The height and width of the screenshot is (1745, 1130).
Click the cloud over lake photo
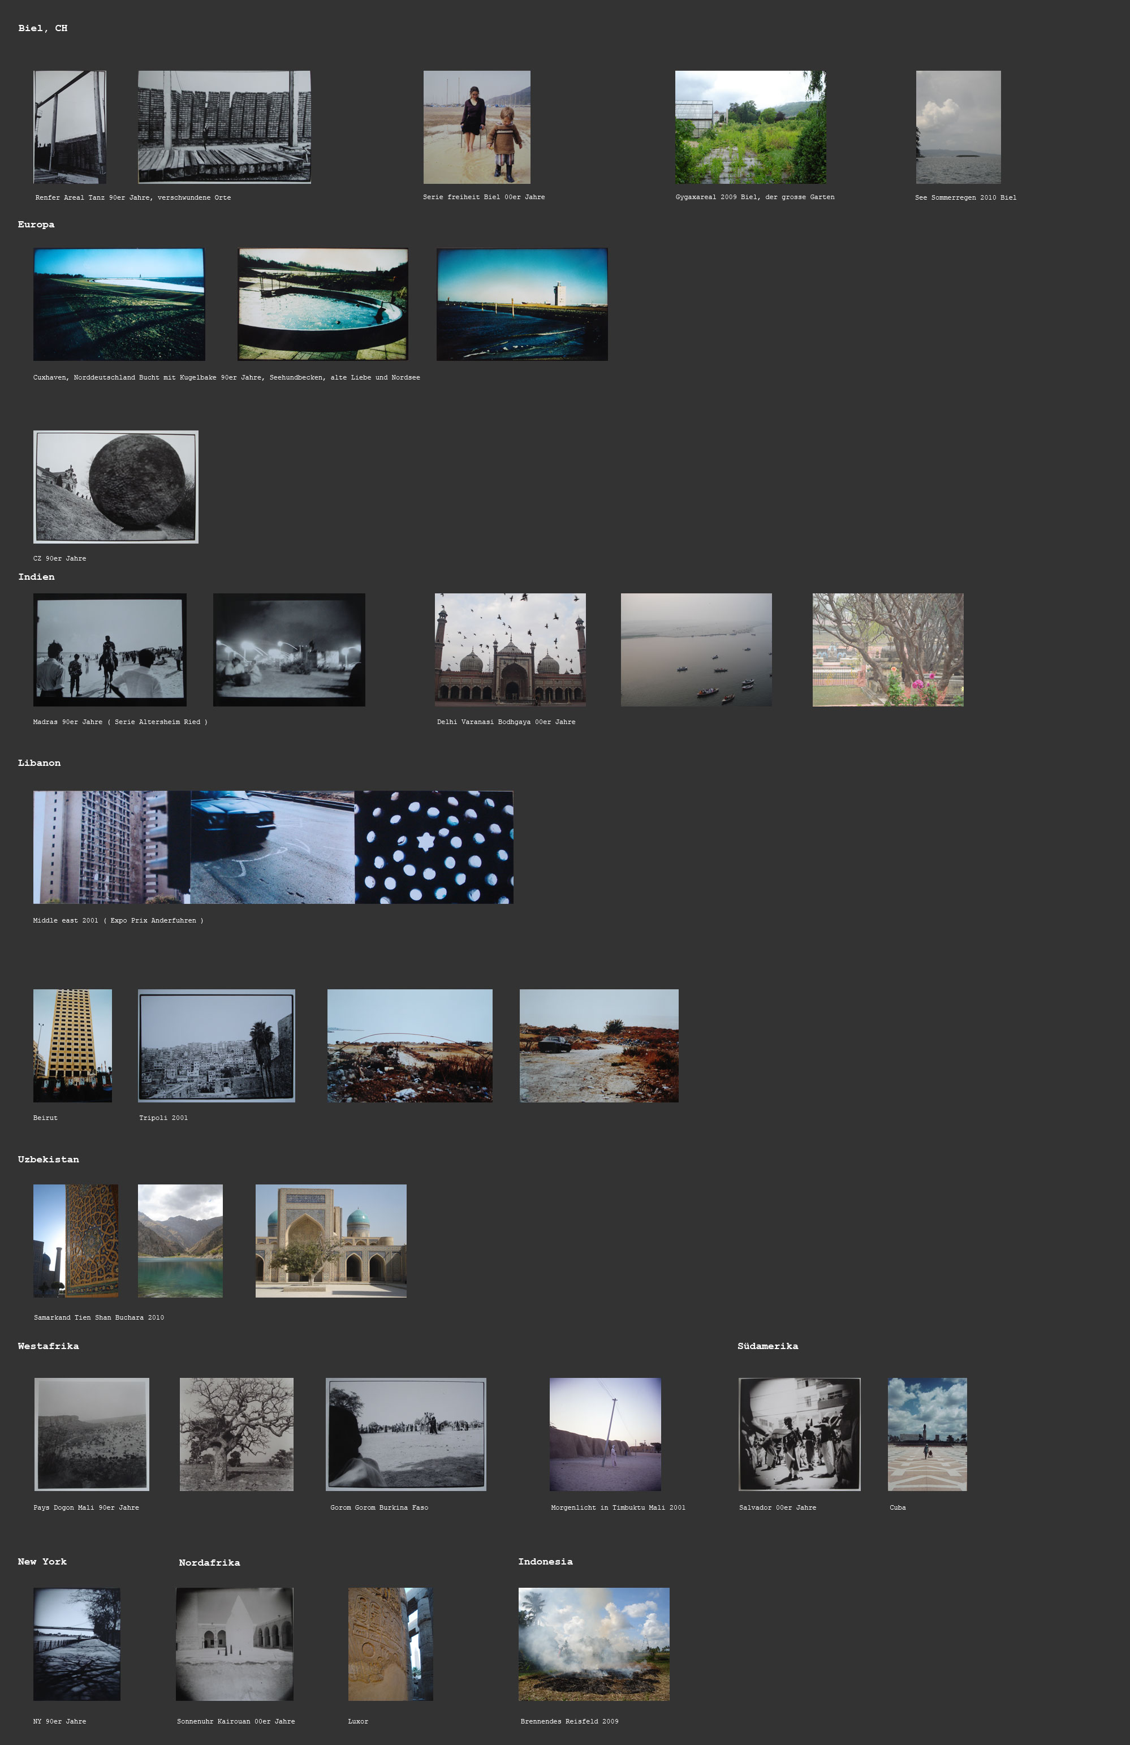pos(958,127)
